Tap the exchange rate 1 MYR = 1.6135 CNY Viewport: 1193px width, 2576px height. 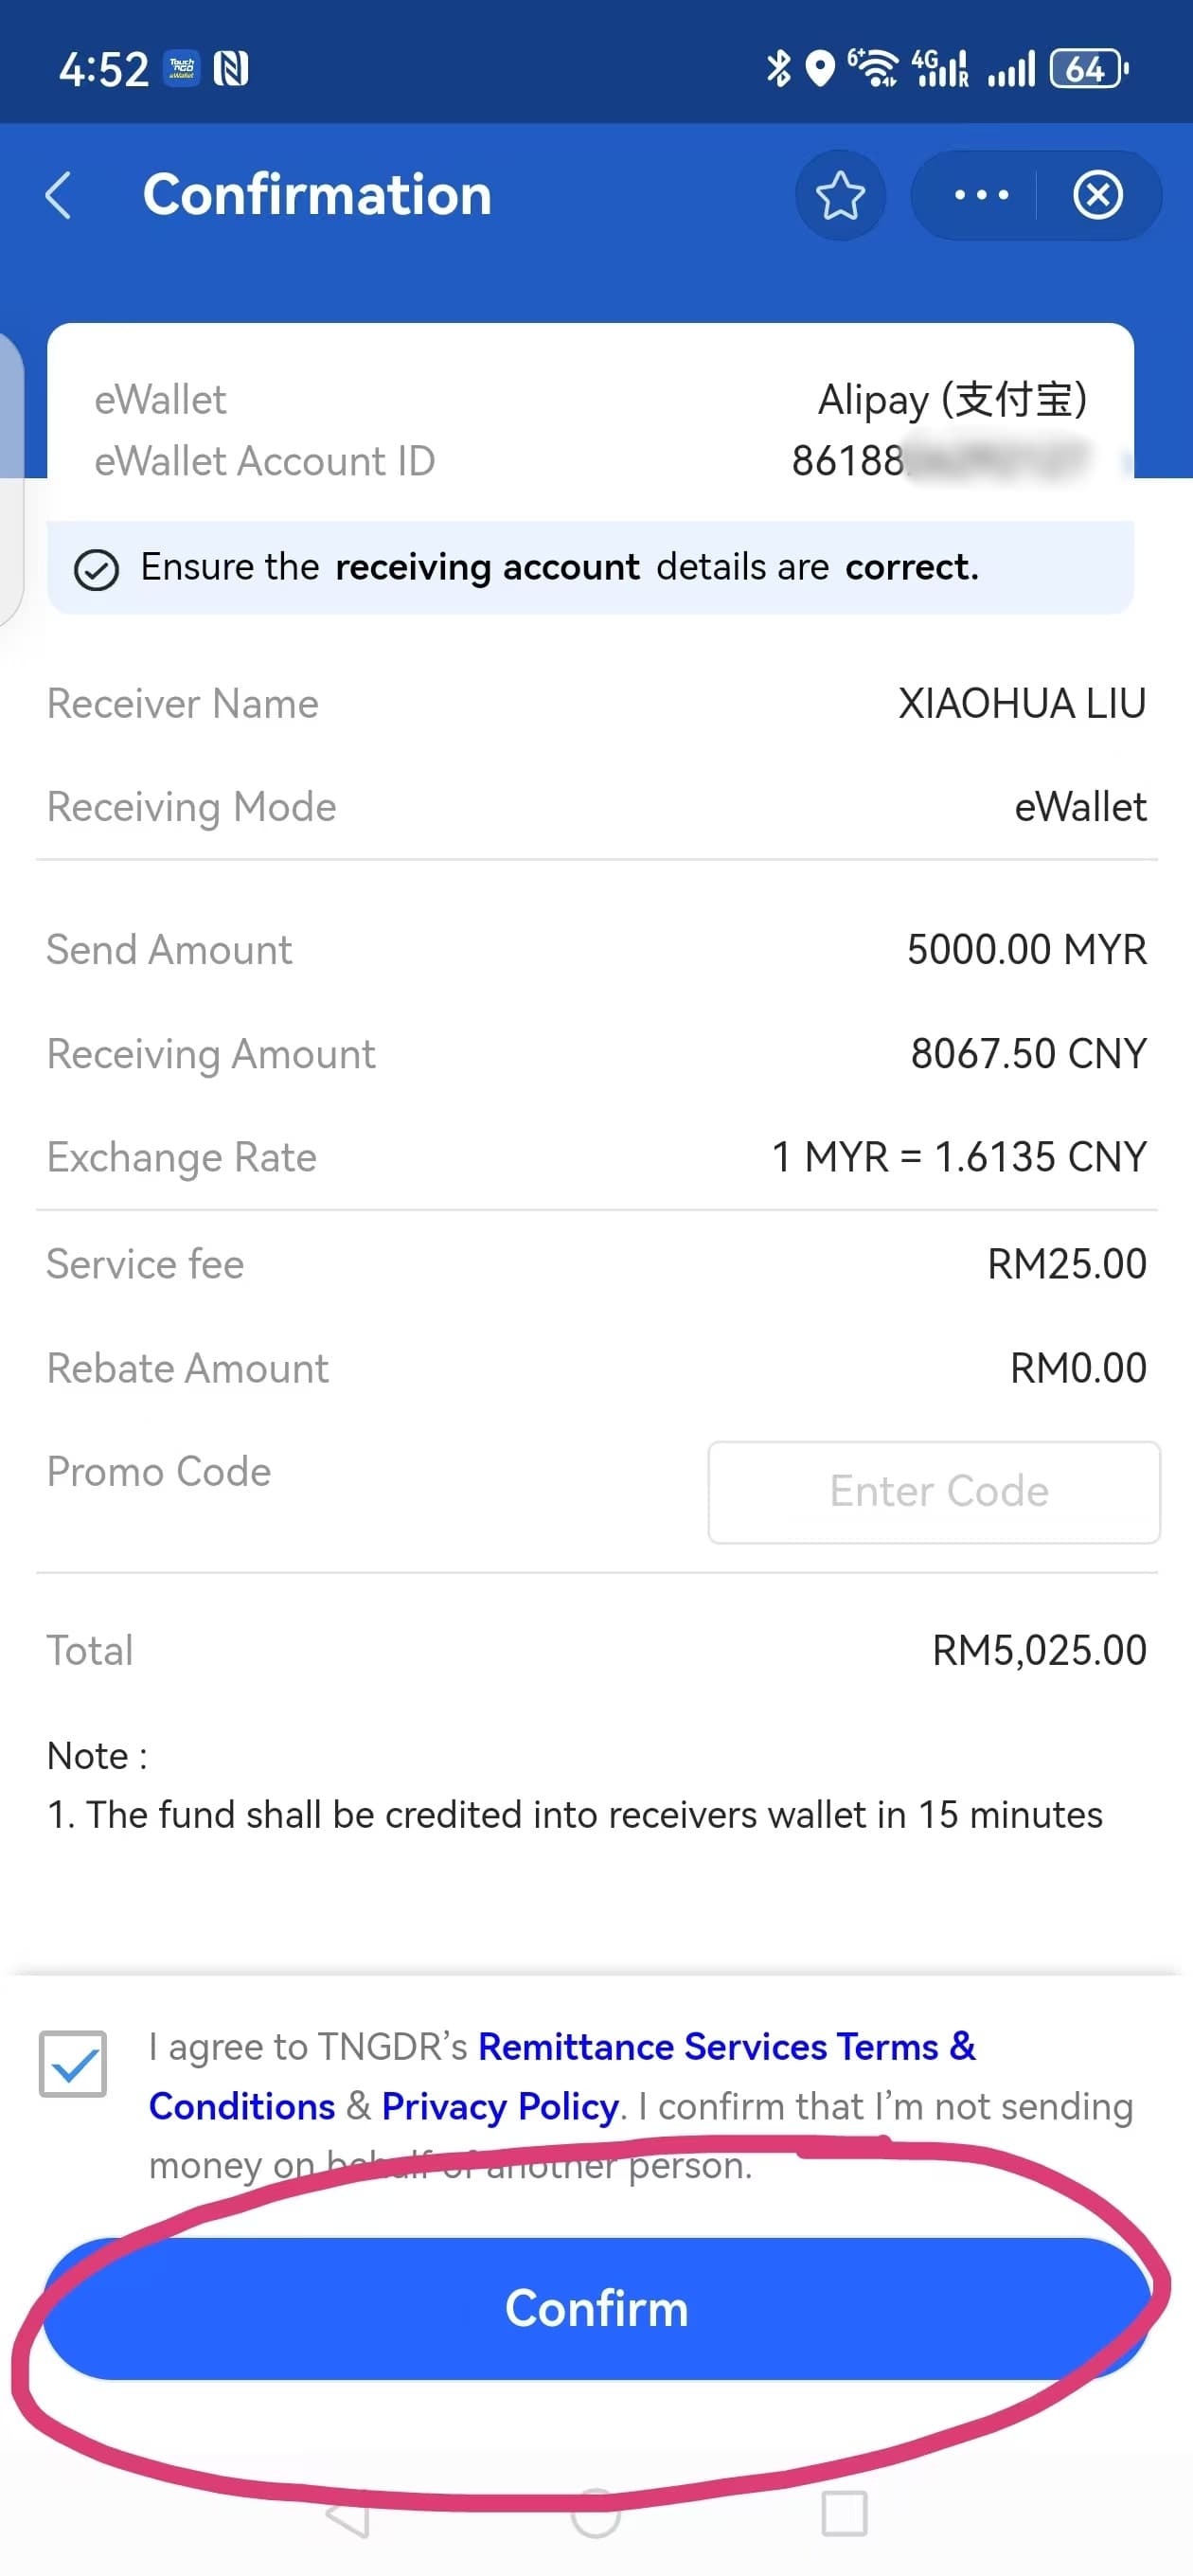959,1157
